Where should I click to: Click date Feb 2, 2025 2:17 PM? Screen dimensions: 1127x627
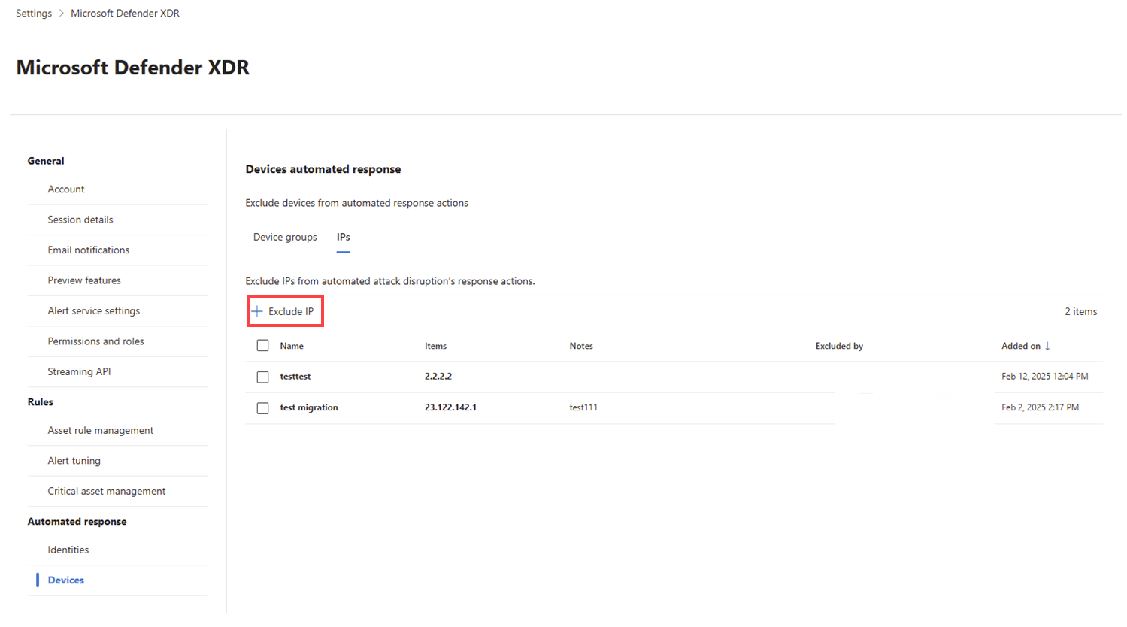[x=1040, y=407]
